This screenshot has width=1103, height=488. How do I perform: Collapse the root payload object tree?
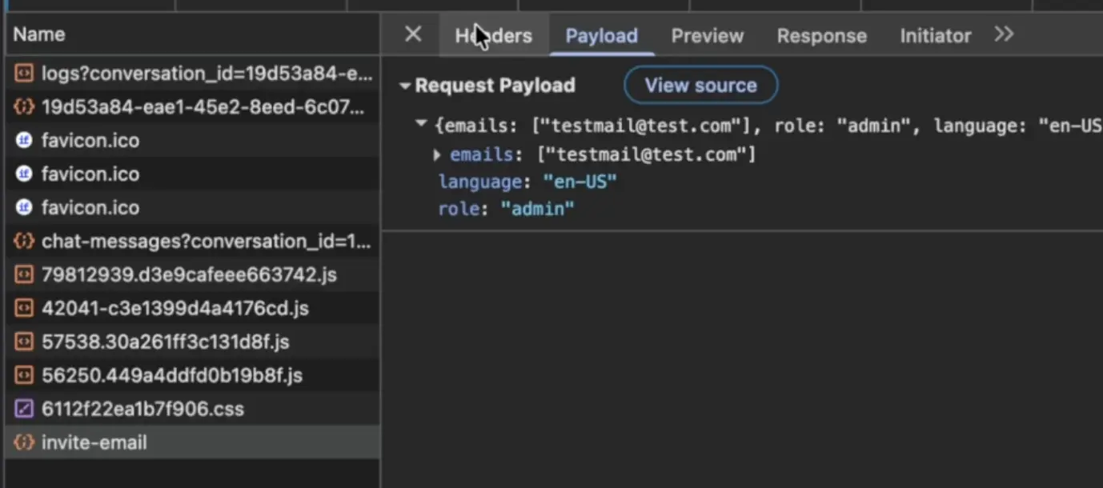[x=421, y=125]
